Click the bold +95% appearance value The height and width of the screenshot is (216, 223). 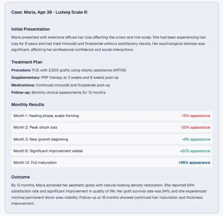click(x=194, y=162)
